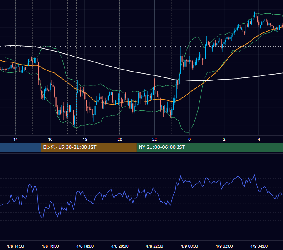
Task: Click the 4/9 04:00 time label
Action: (259, 246)
